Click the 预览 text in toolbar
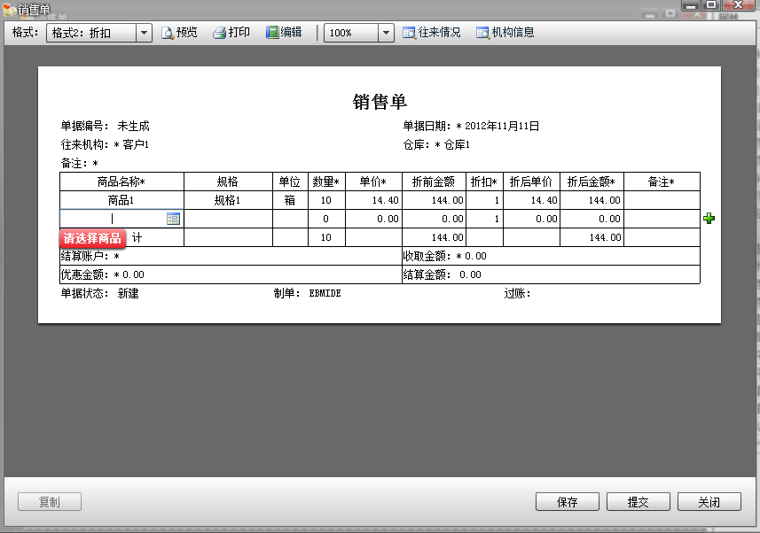This screenshot has width=760, height=533. [186, 33]
